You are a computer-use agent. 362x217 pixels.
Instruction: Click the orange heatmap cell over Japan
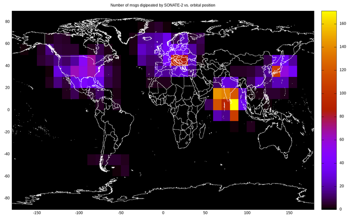(276, 71)
